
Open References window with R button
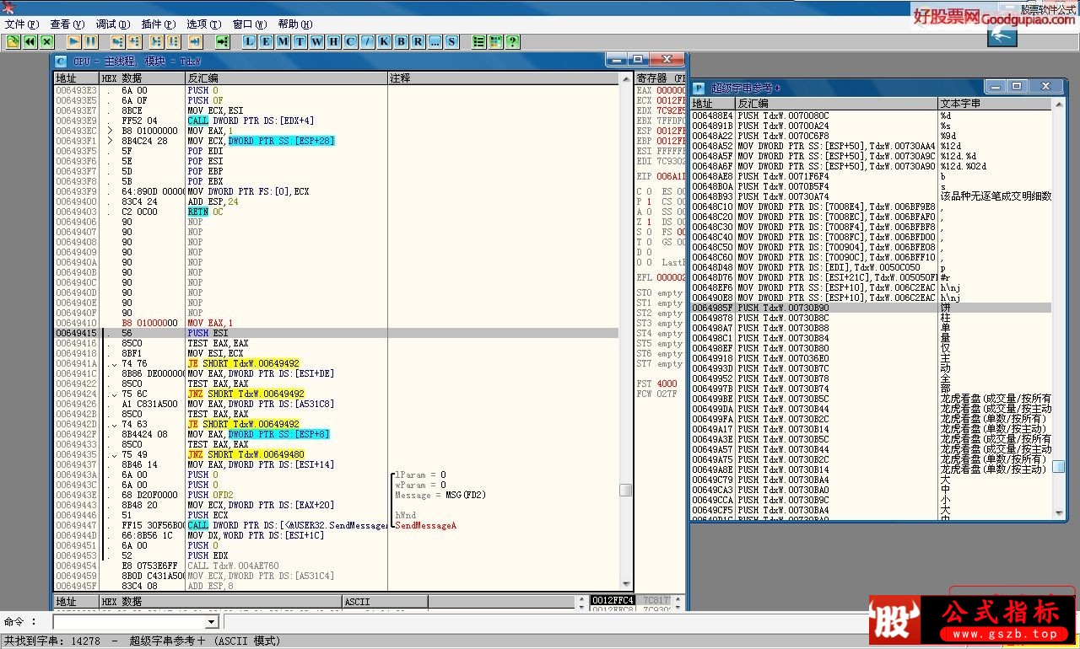tap(418, 41)
